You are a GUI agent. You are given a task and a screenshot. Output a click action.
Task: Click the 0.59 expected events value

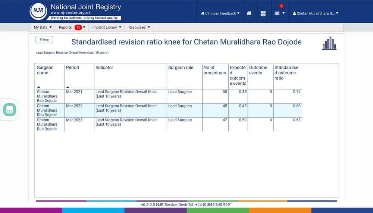click(x=243, y=120)
